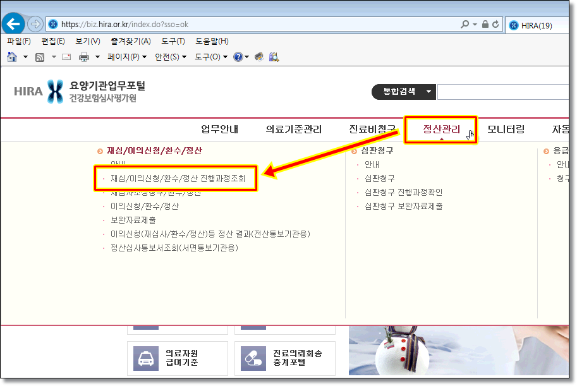Open the 도구(O) dropdown menu

pyautogui.click(x=211, y=57)
